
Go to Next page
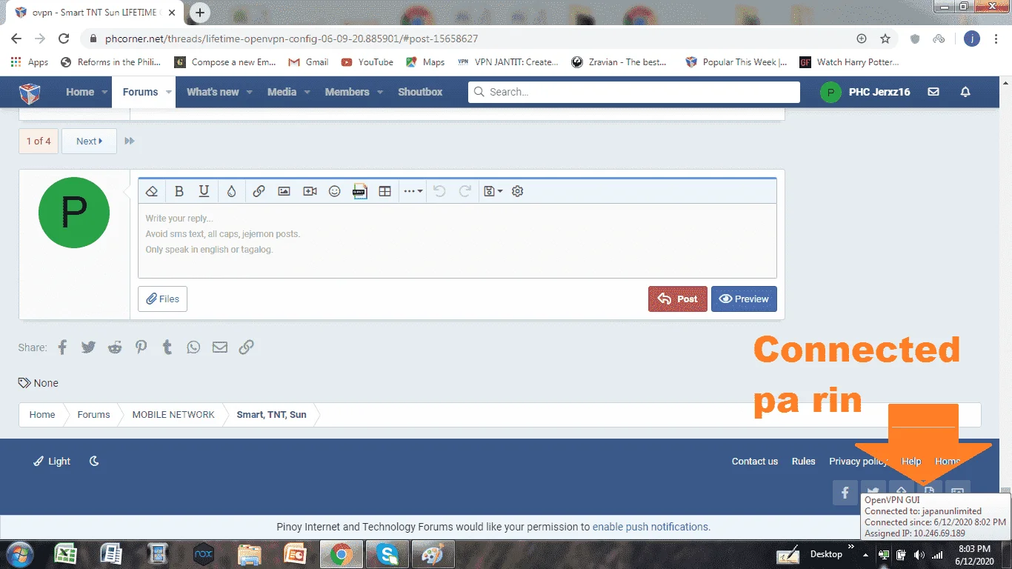click(89, 141)
